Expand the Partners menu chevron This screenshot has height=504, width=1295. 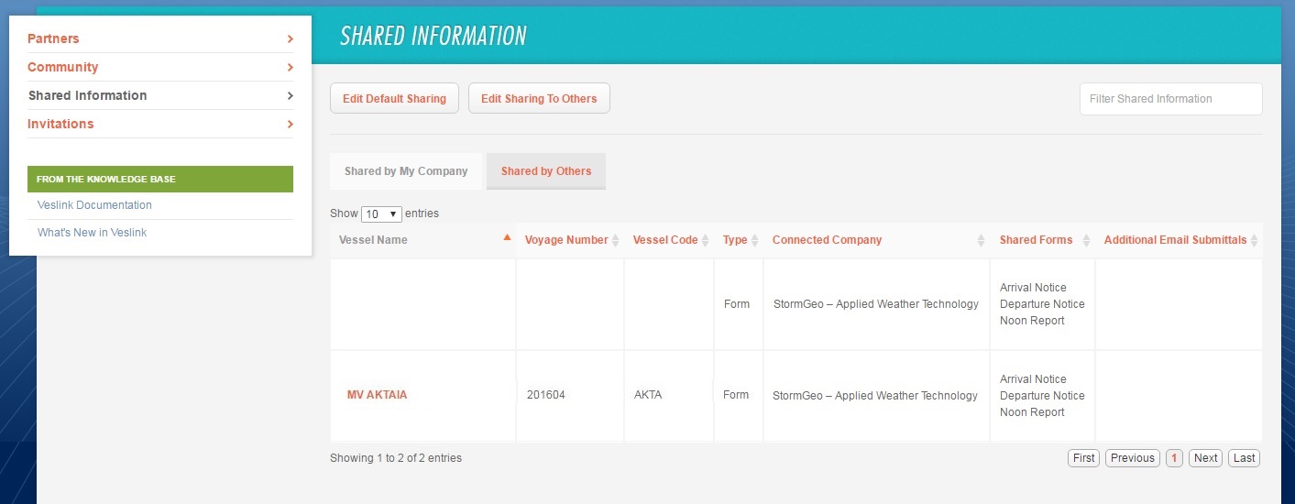290,38
